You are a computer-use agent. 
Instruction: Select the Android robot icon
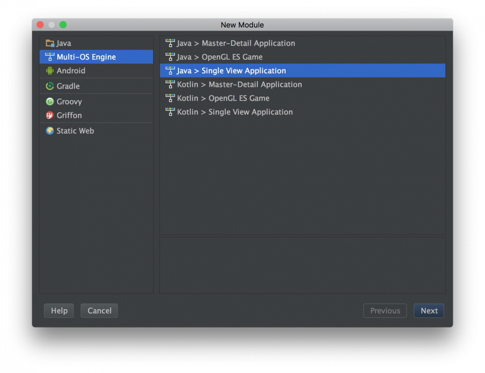(49, 71)
